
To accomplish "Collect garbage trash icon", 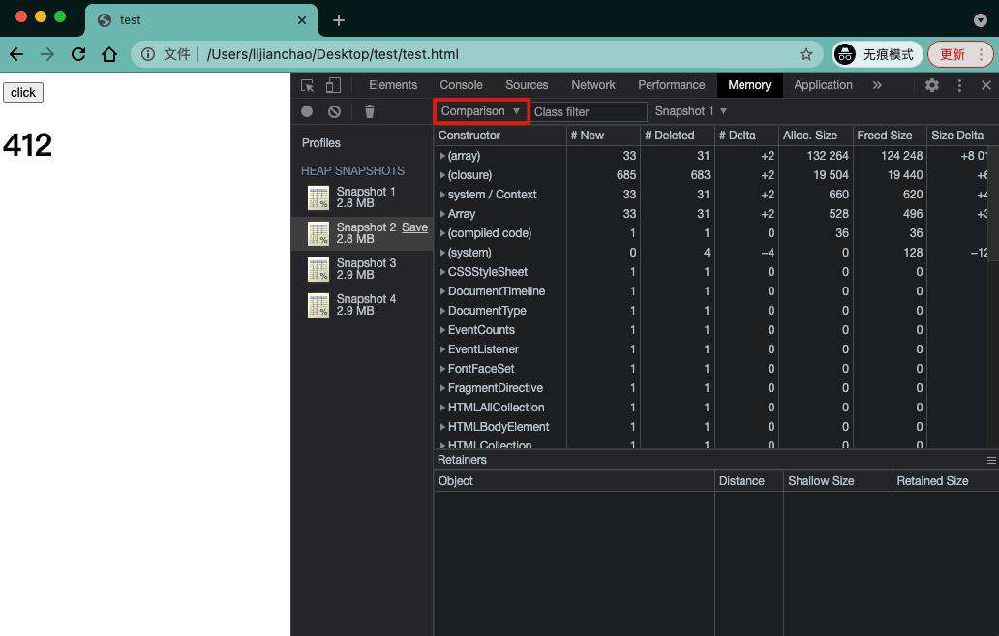I will [x=370, y=111].
